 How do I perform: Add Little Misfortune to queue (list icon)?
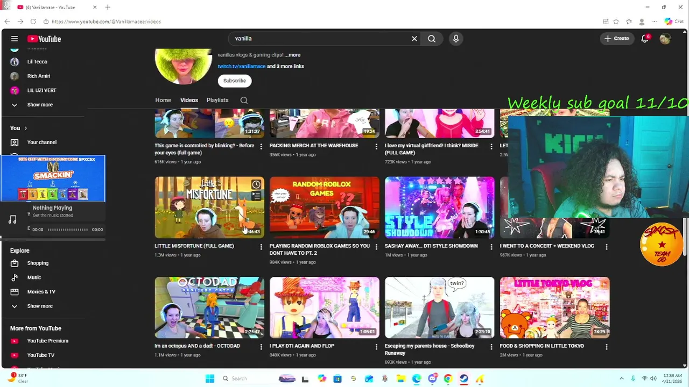256,197
